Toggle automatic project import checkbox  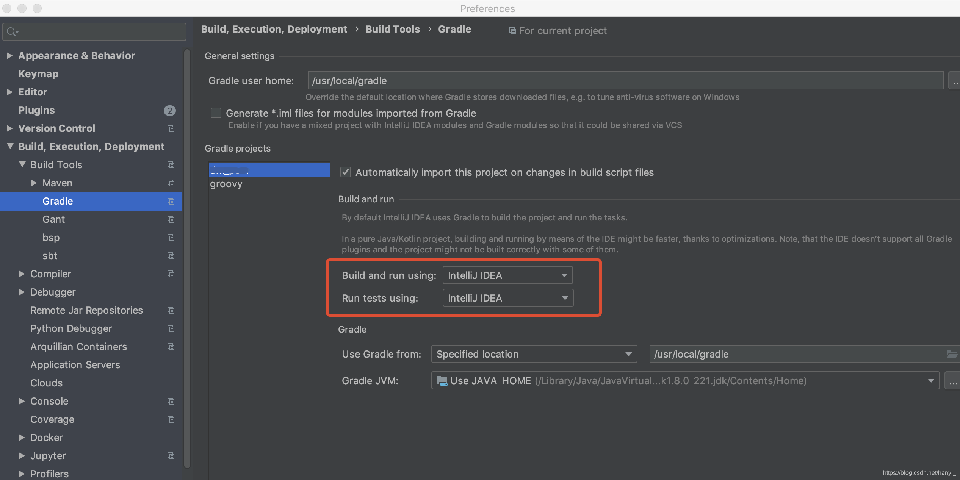(x=345, y=172)
